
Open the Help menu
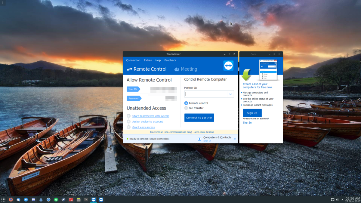pyautogui.click(x=158, y=60)
